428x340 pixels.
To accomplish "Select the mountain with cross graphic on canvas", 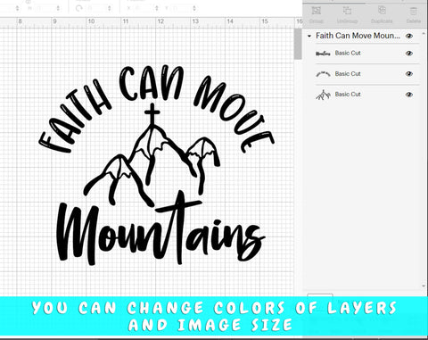I will pyautogui.click(x=152, y=154).
